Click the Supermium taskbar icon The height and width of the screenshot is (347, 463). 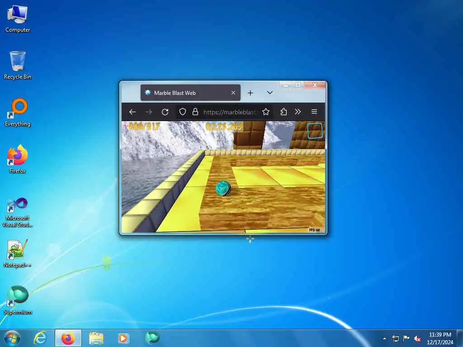[x=152, y=338]
